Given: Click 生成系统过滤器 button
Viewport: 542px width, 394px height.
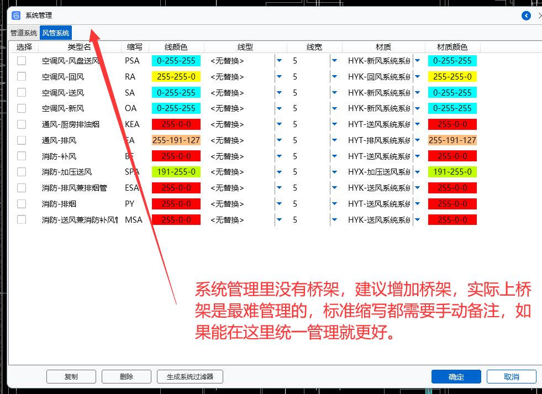Looking at the screenshot, I should [190, 377].
